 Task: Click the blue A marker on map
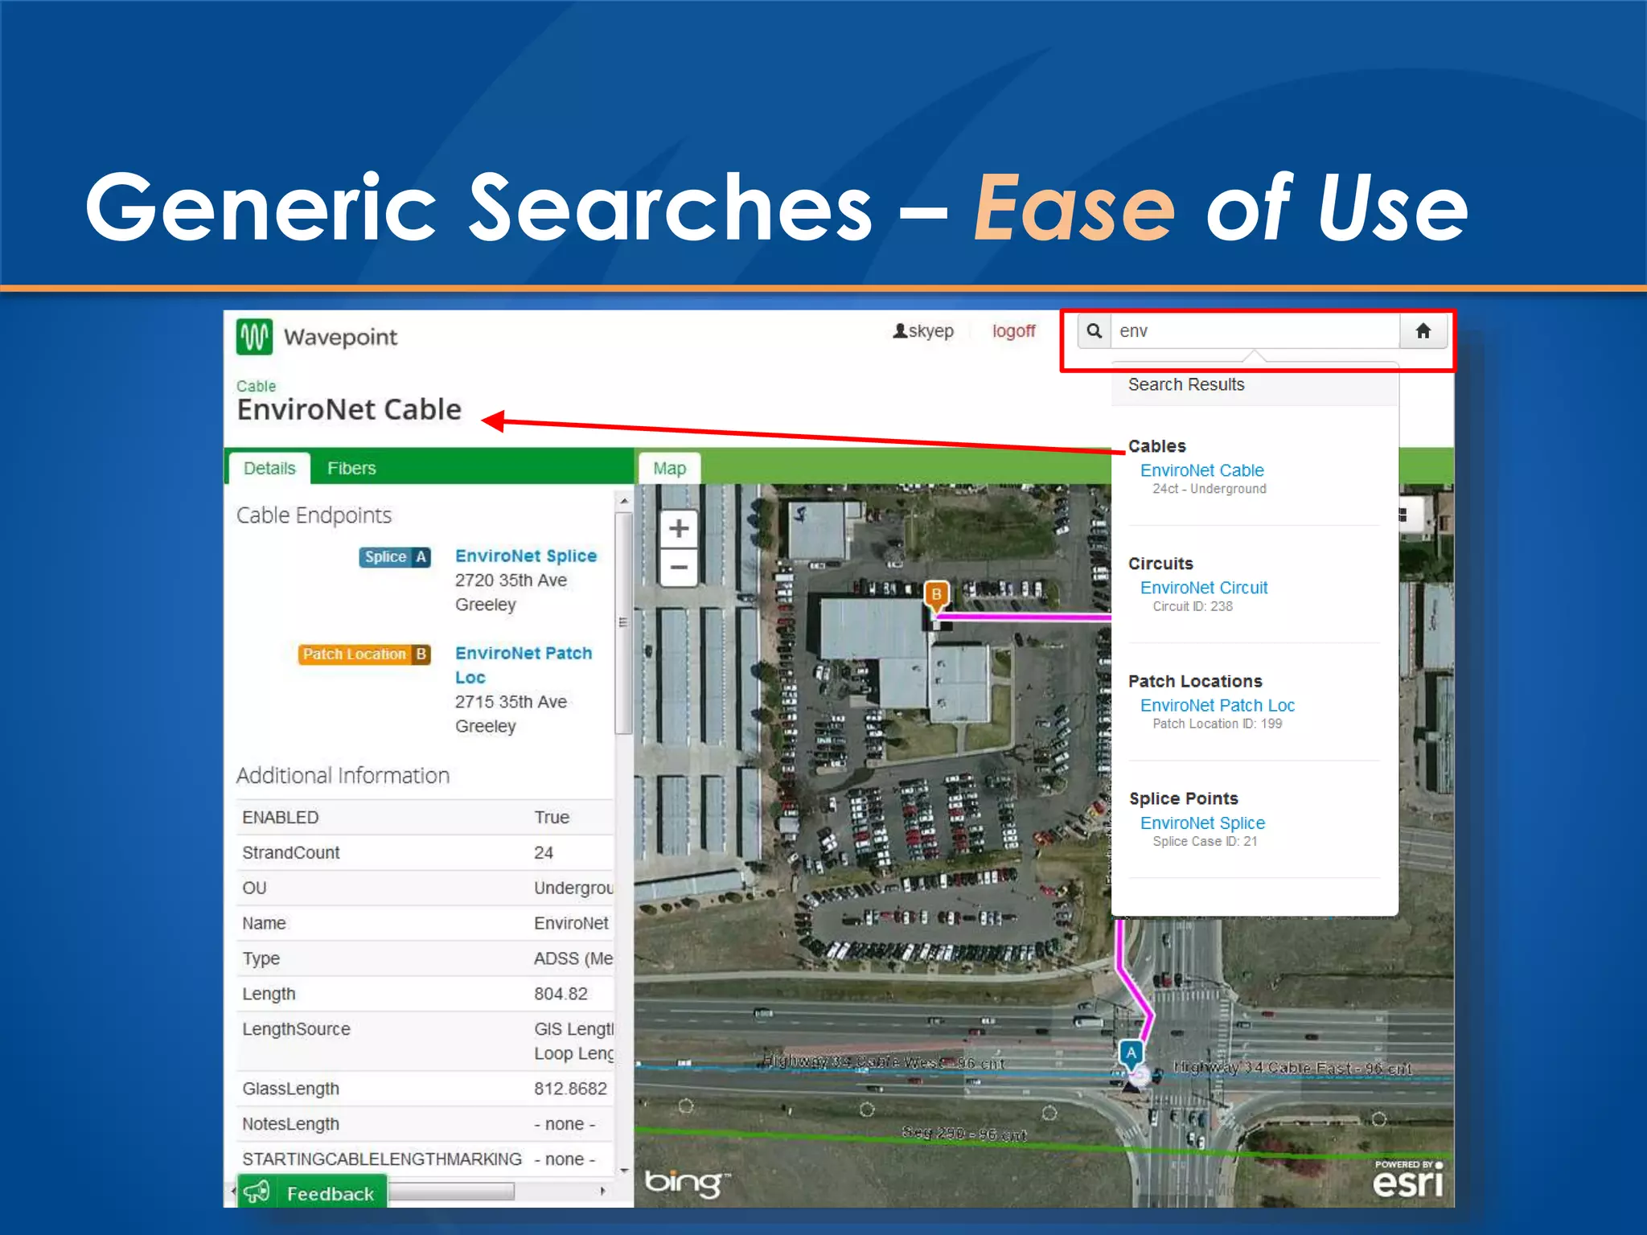(x=1132, y=1054)
